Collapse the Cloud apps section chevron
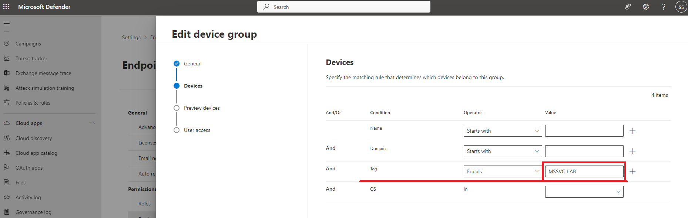Screen dimensions: 688x218 [x=93, y=123]
